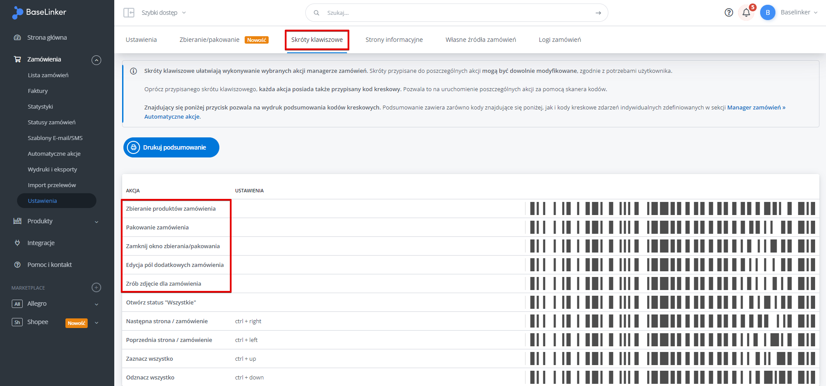This screenshot has width=826, height=386.
Task: Open Statystyki in sidebar
Action: [40, 107]
